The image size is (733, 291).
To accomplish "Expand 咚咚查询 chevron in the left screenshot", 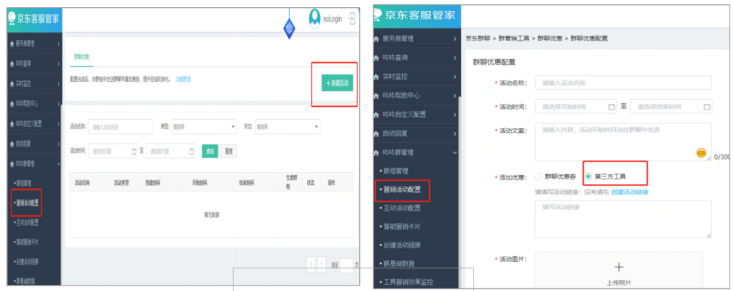I will pos(58,63).
